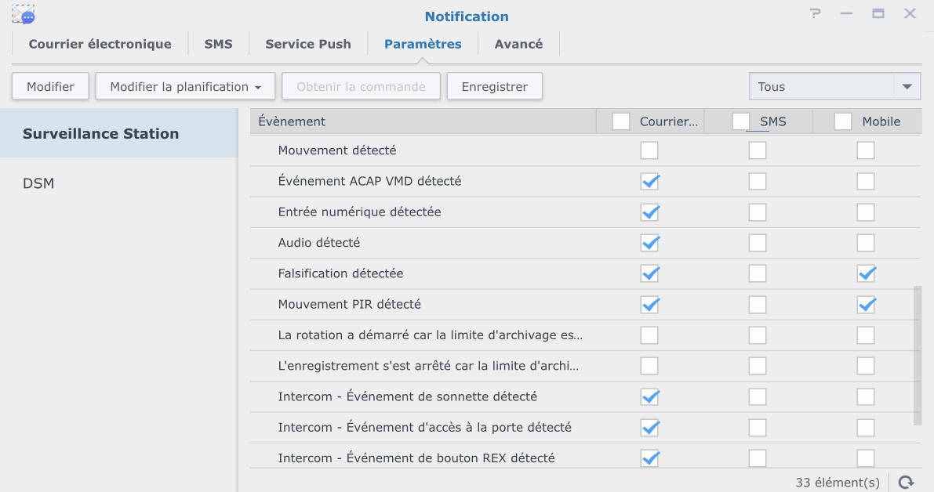Click the Enregistrer button
Screen dimensions: 934x492
coord(494,87)
